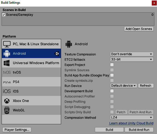157x134 pixels.
Task: Select PC, Mac & Linux Standalone platform
Action: point(31,44)
